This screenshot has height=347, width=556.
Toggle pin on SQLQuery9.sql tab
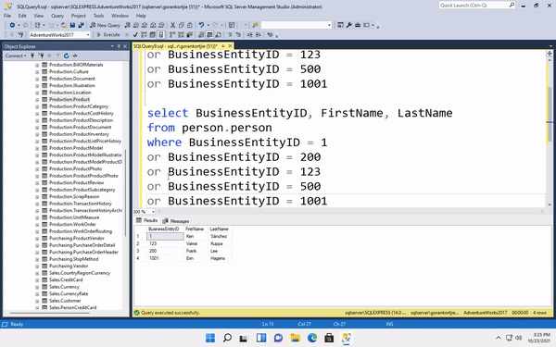tap(223, 46)
